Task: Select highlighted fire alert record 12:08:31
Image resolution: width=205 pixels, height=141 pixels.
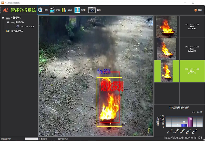Action: click(x=192, y=71)
